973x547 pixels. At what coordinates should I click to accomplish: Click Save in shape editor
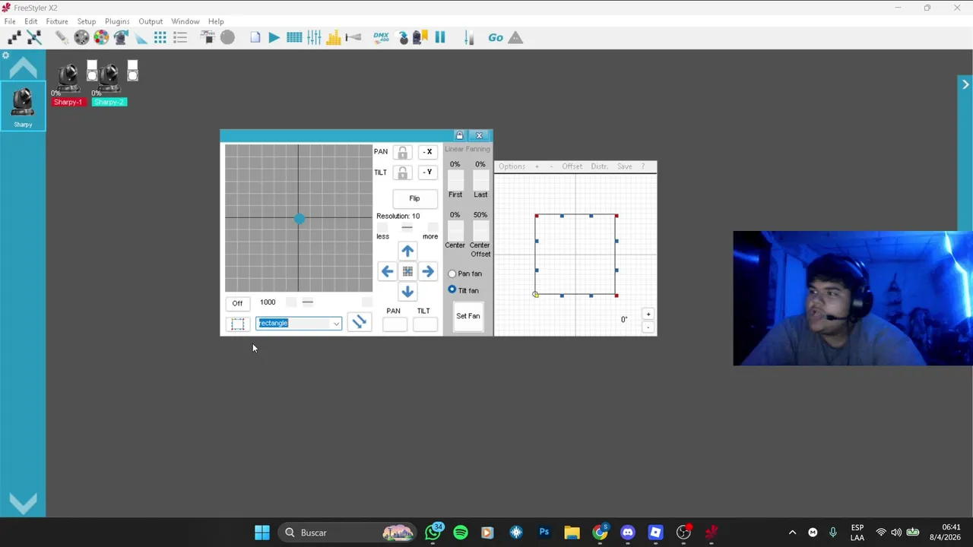click(x=625, y=166)
